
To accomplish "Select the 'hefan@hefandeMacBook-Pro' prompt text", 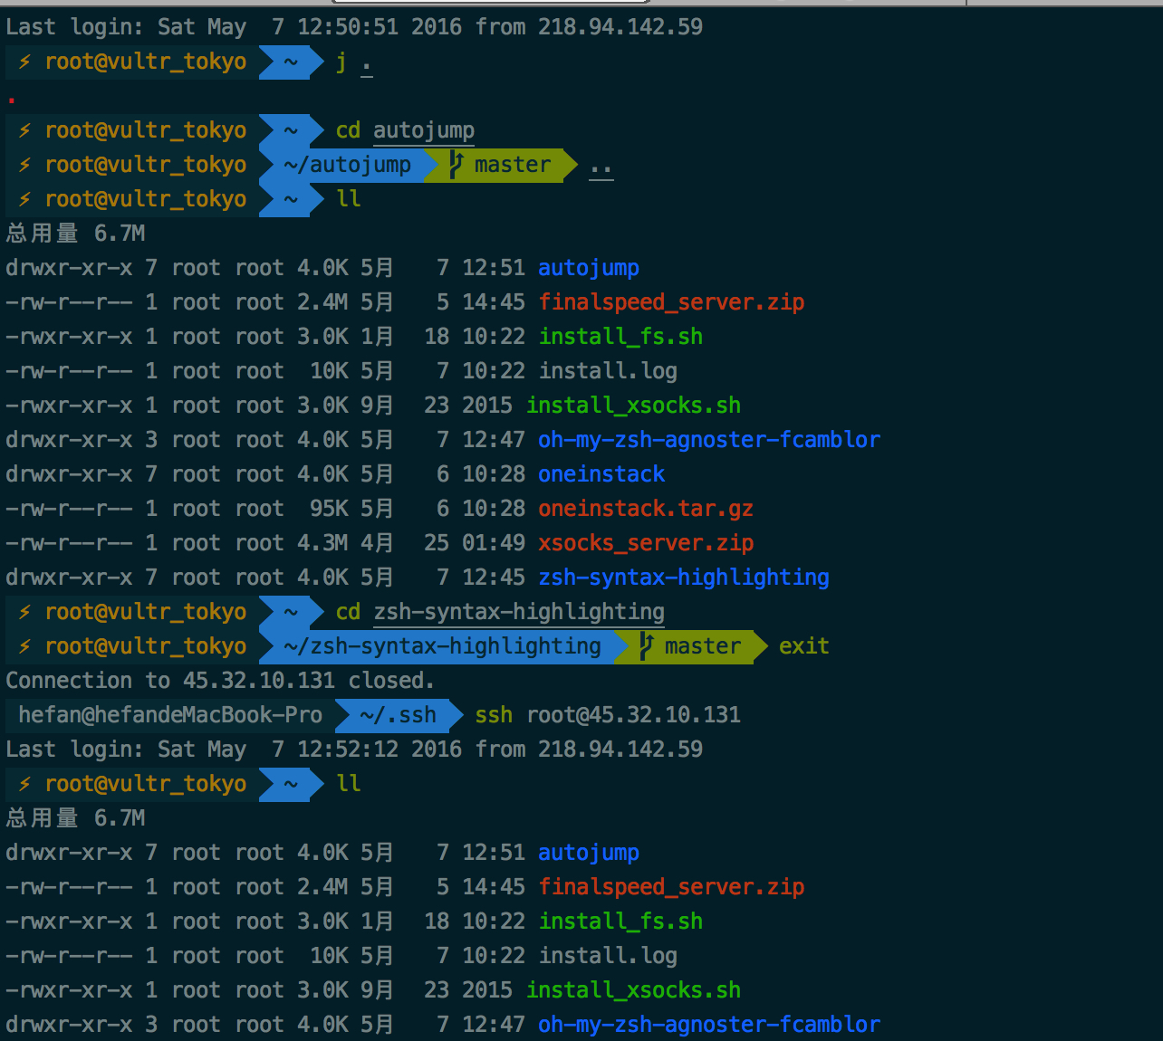I will click(x=170, y=715).
